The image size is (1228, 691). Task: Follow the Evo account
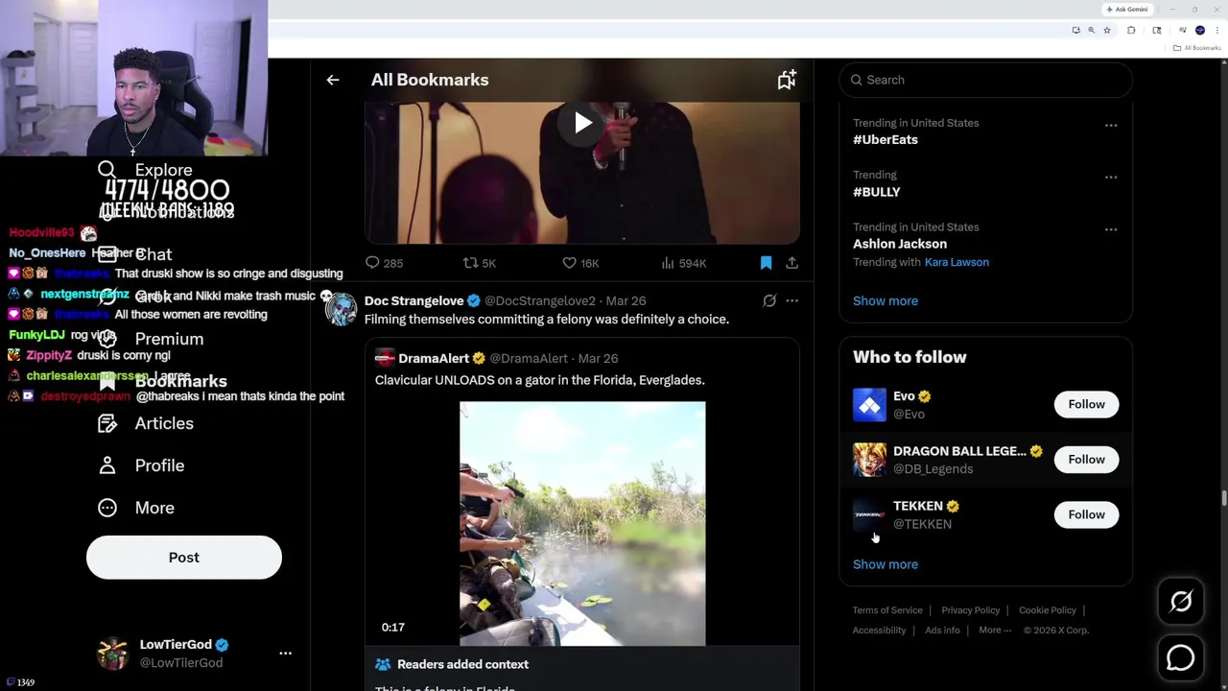click(x=1086, y=404)
